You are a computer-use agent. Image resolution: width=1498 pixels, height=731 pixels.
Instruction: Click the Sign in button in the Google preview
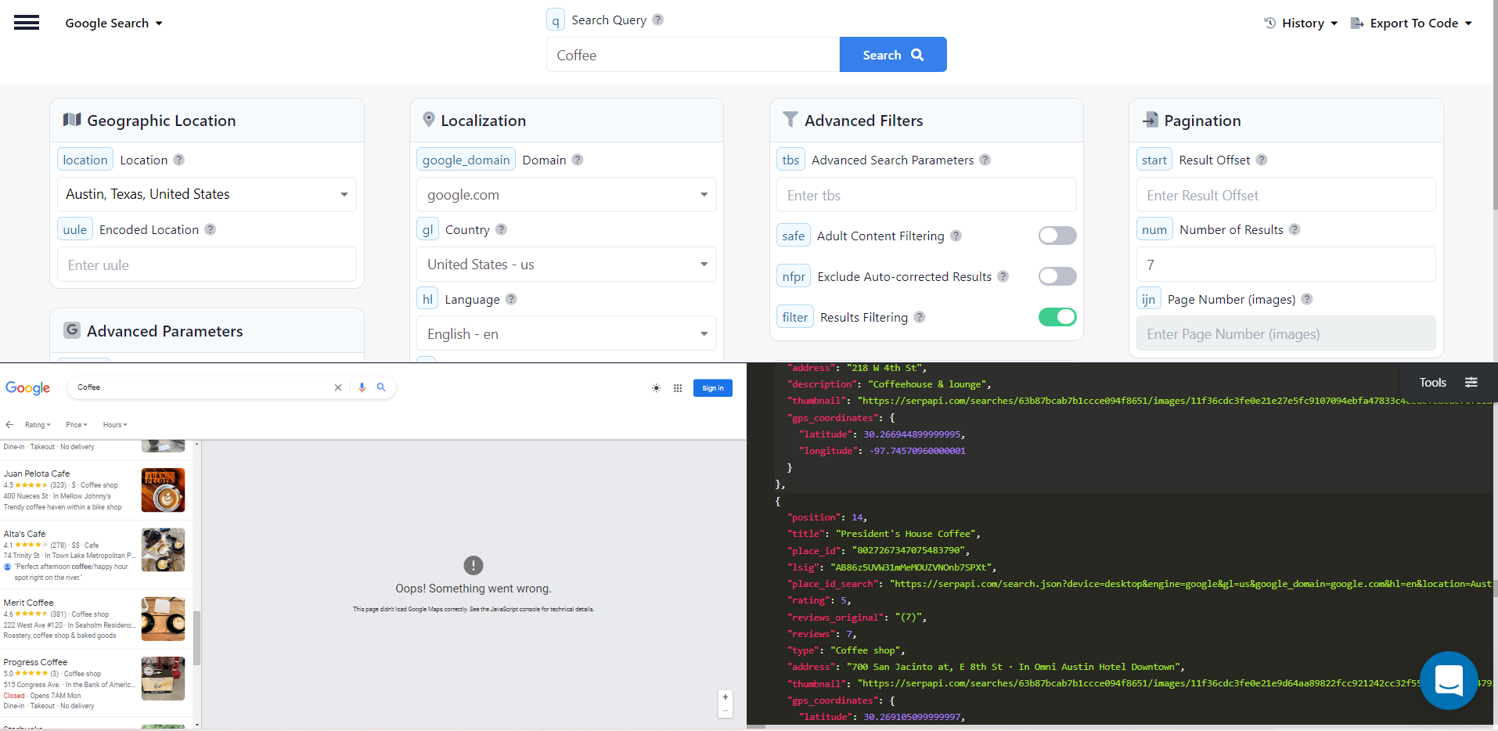[x=711, y=387]
